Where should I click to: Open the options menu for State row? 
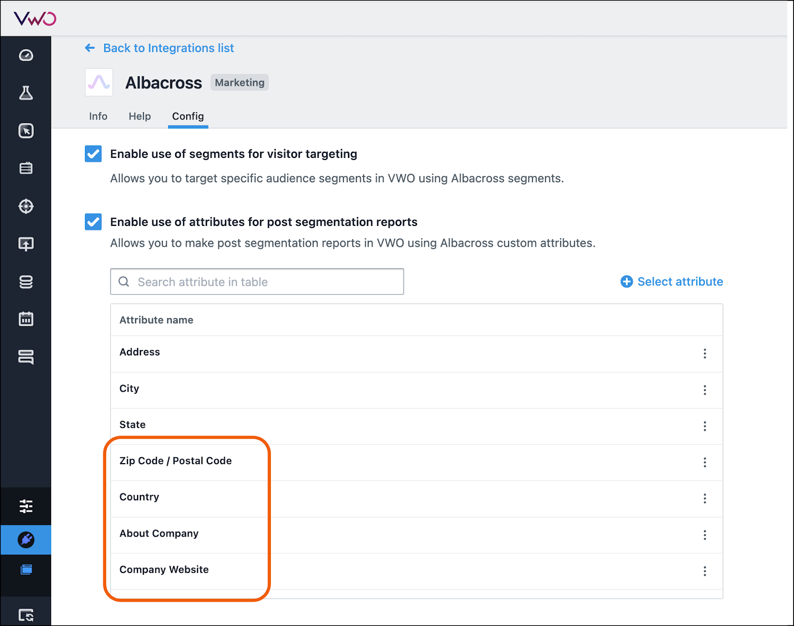tap(705, 426)
